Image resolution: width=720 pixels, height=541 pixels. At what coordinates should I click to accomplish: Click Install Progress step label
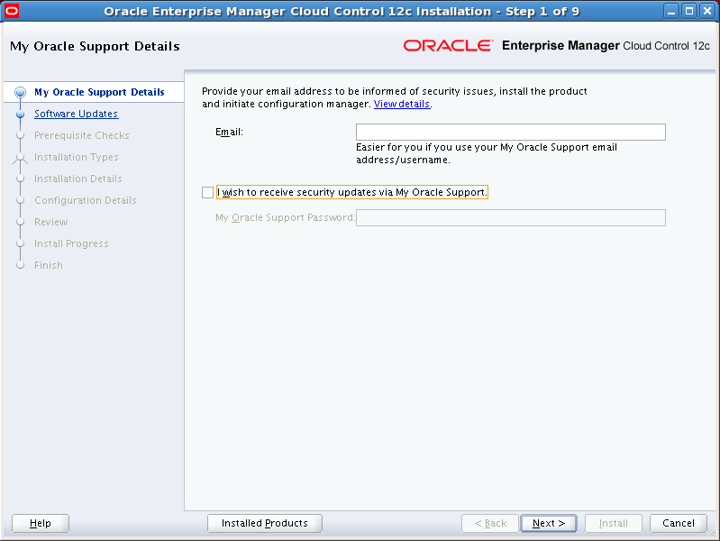[x=71, y=243]
